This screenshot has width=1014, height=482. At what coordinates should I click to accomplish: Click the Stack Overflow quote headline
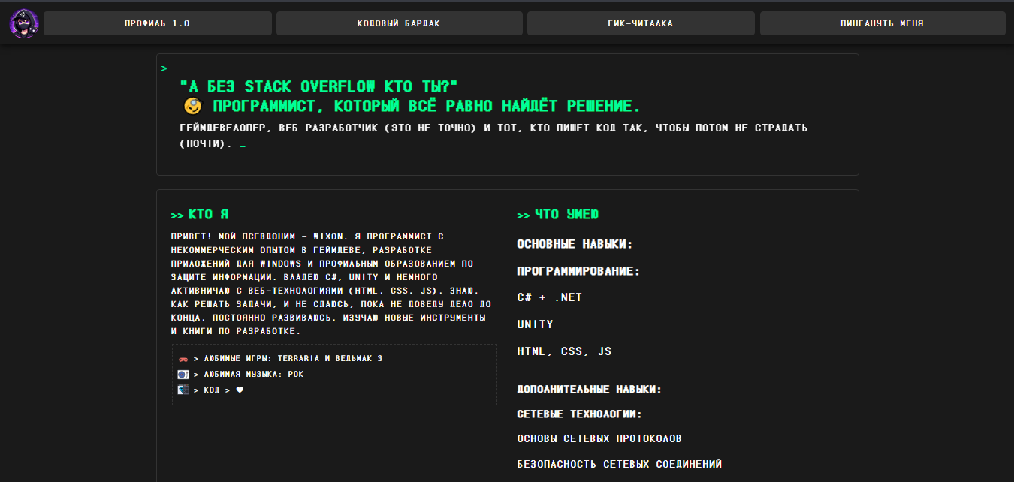click(x=318, y=86)
